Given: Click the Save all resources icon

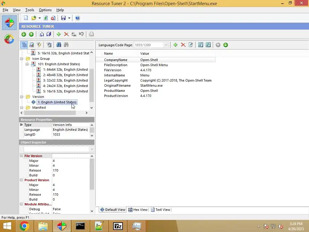Looking at the screenshot, I should [x=49, y=34].
